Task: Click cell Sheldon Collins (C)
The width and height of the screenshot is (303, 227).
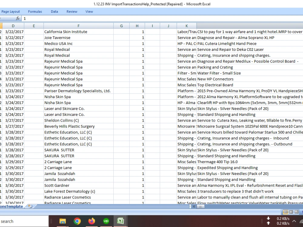Action: coord(78,120)
